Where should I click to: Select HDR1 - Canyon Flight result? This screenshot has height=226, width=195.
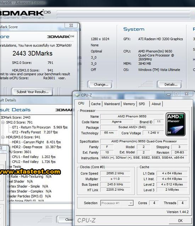[x=36, y=142]
